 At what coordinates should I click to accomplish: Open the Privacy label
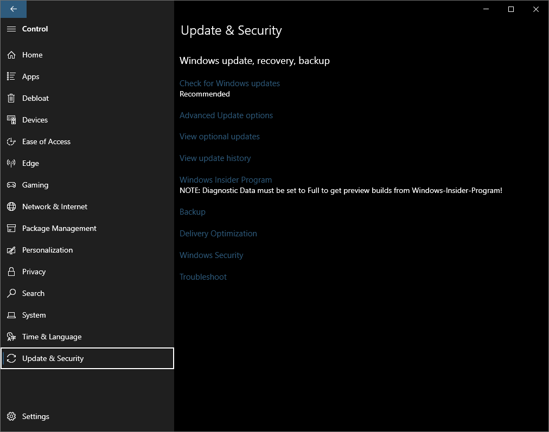[34, 272]
